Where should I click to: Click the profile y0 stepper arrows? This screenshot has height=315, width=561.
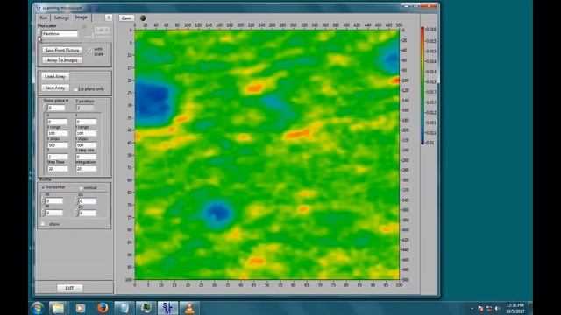pos(44,213)
